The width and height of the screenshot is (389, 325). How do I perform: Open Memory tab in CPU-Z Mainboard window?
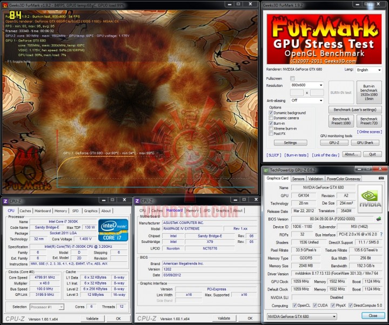tap(192, 211)
